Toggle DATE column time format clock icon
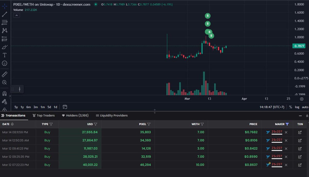 pyautogui.click(x=12, y=124)
